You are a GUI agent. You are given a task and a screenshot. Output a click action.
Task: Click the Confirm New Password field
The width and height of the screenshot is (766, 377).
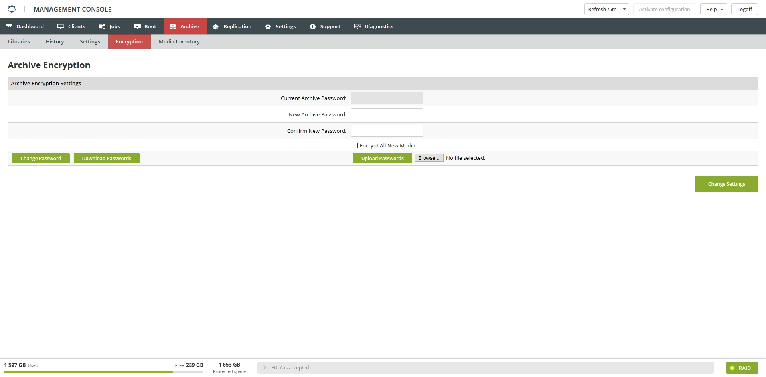pos(387,131)
